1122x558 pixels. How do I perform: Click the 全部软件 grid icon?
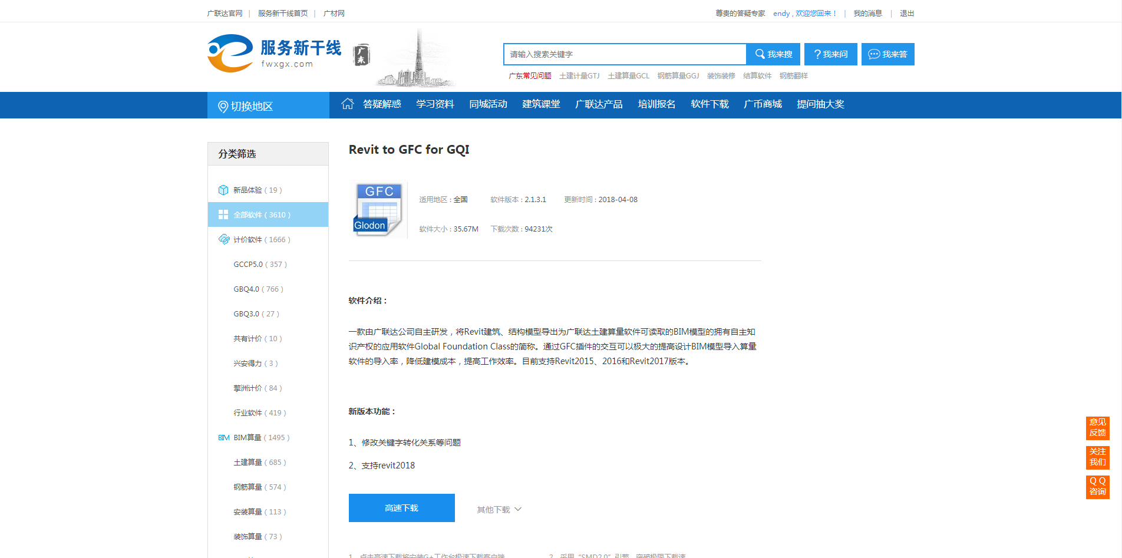point(223,215)
